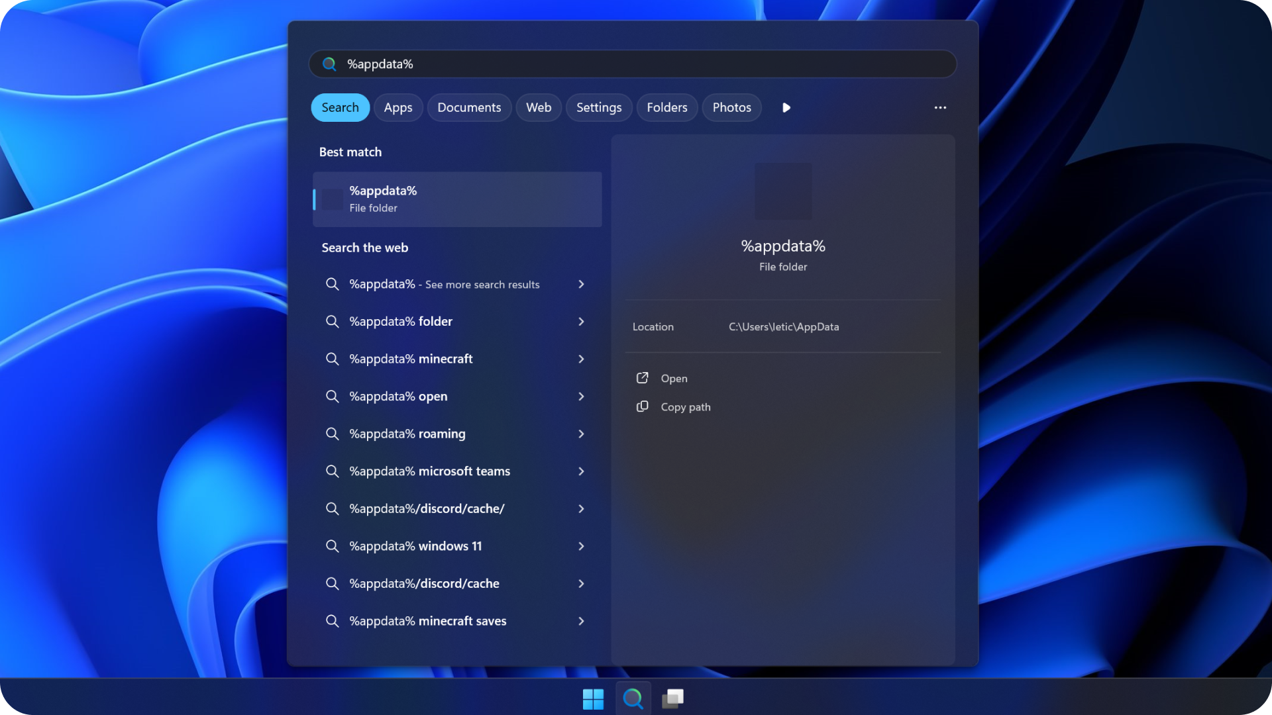Image resolution: width=1272 pixels, height=715 pixels.
Task: Expand the '%appdata% windows 11' chevron
Action: pyautogui.click(x=581, y=546)
